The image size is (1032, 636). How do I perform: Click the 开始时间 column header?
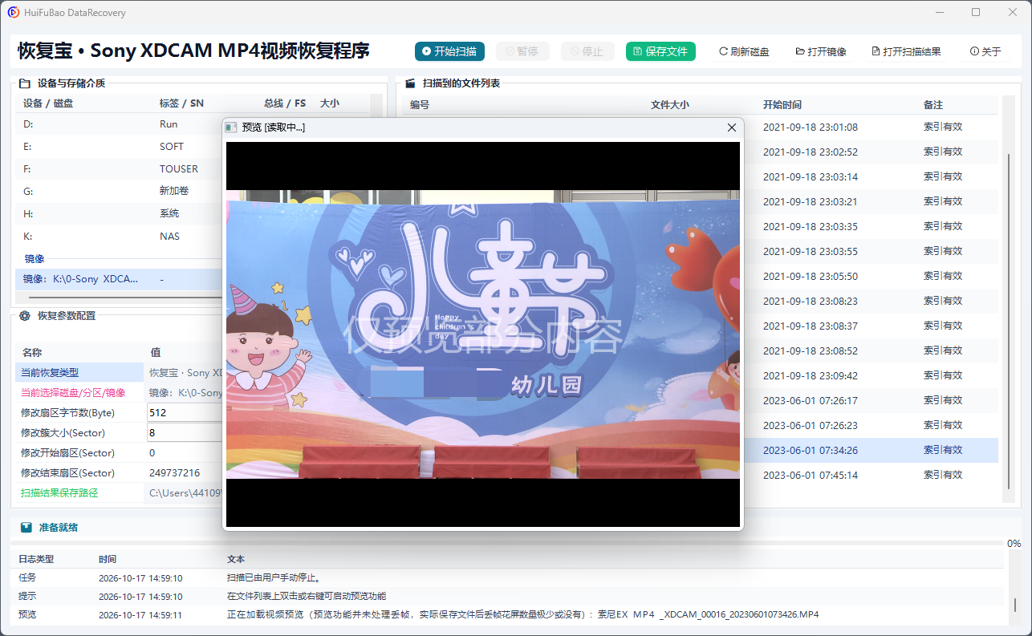(x=782, y=105)
